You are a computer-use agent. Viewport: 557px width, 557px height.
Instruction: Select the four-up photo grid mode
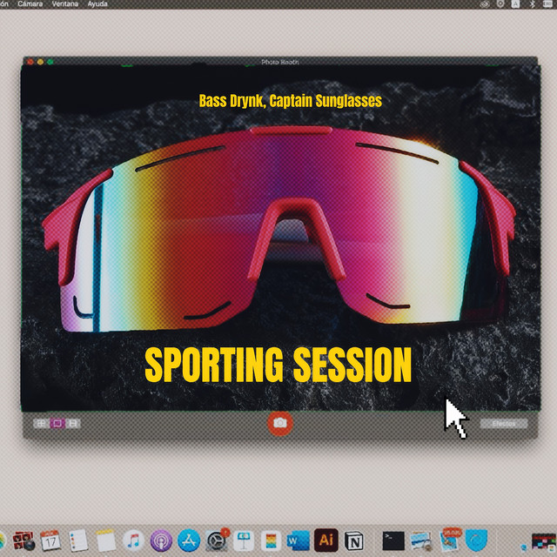(40, 424)
